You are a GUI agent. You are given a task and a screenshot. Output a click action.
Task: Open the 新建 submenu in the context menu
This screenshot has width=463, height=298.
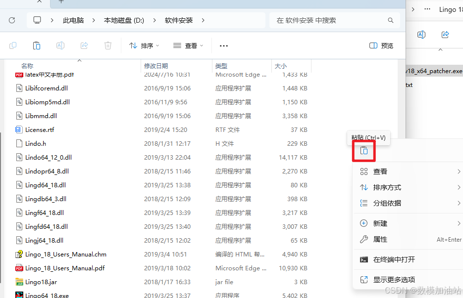[x=409, y=223]
